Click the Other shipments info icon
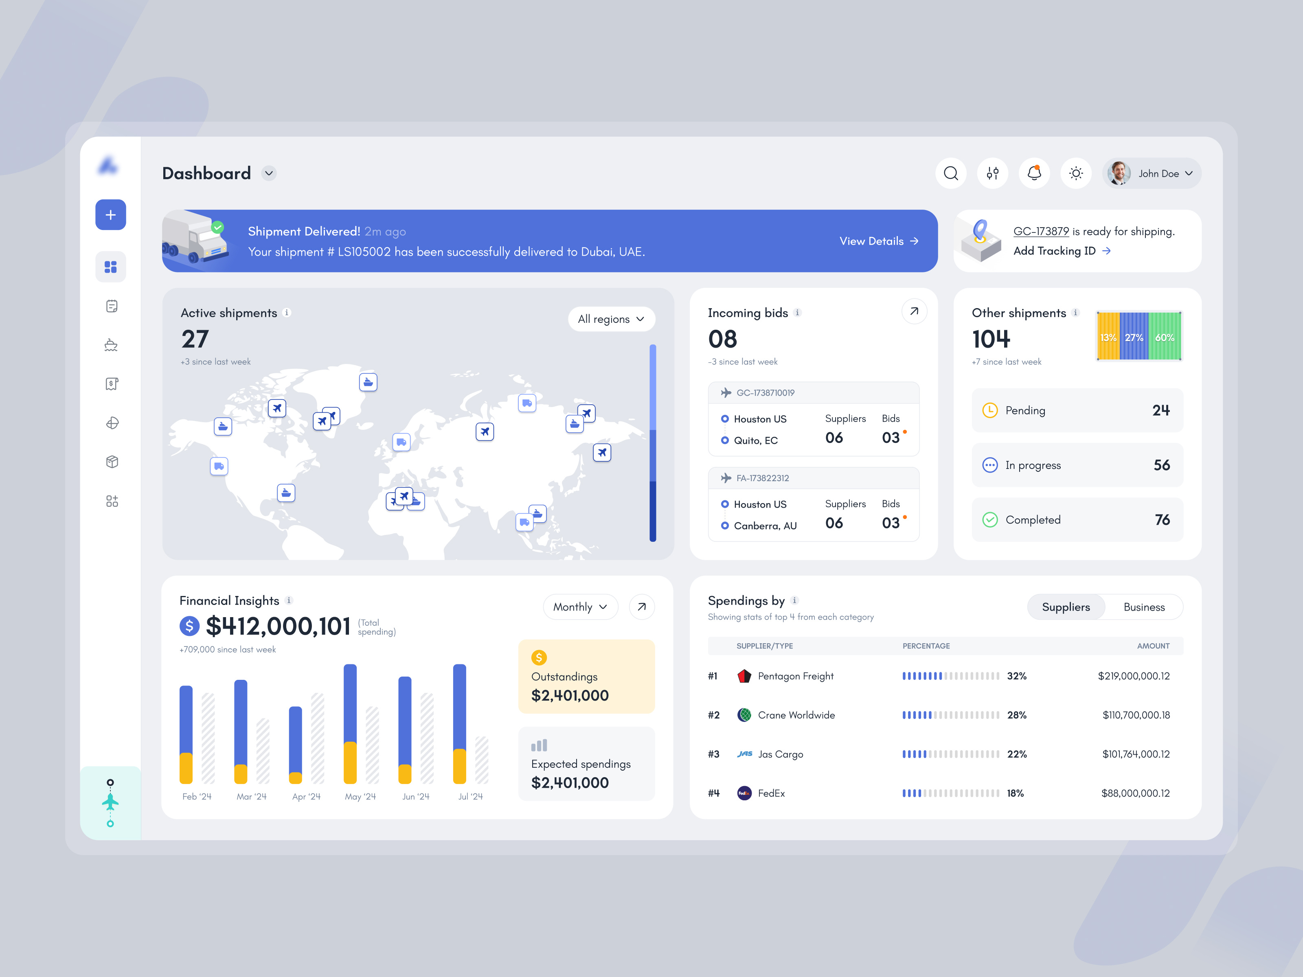Viewport: 1303px width, 977px height. point(1076,313)
